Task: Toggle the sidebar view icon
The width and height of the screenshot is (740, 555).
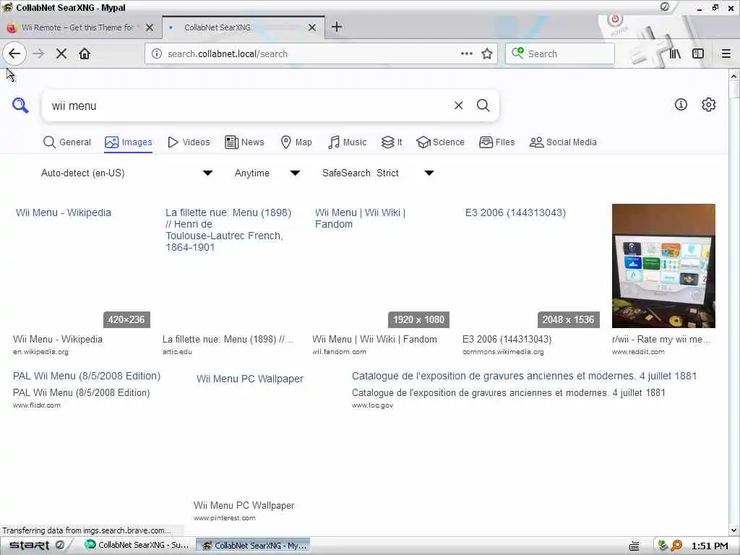Action: (698, 53)
